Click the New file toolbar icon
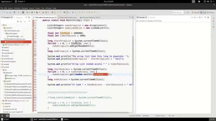This screenshot has width=216, height=121. tap(2, 12)
